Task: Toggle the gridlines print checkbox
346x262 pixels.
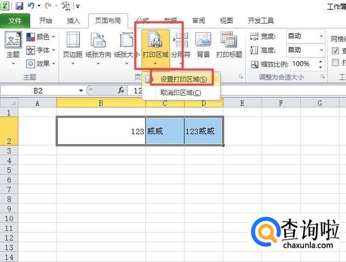Action: click(336, 63)
